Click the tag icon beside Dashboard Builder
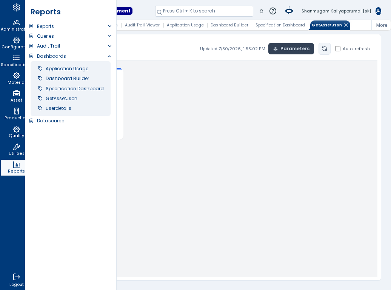The width and height of the screenshot is (391, 290). 40,79
